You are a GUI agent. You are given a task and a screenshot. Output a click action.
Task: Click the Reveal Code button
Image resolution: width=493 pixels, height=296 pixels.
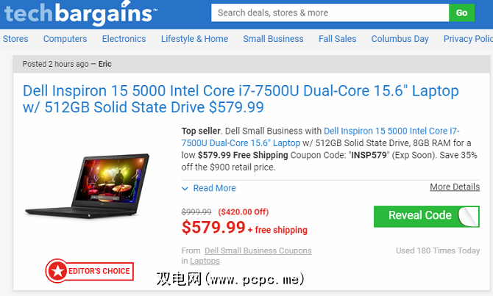click(x=426, y=216)
